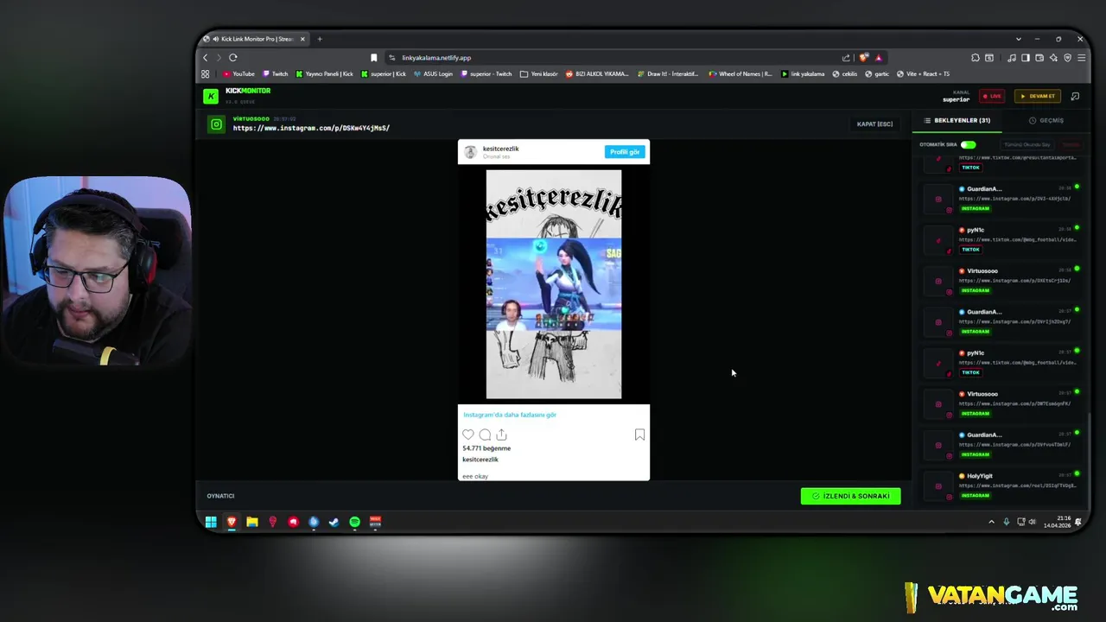Viewport: 1106px width, 622px height.
Task: Open the garlic bookmark
Action: tap(877, 74)
